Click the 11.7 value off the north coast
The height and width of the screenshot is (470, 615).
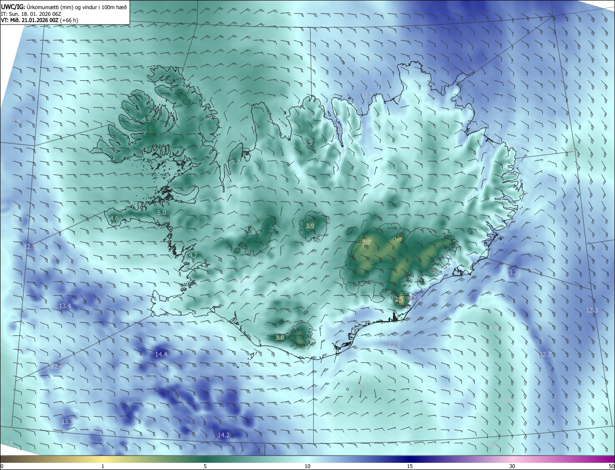point(368,96)
